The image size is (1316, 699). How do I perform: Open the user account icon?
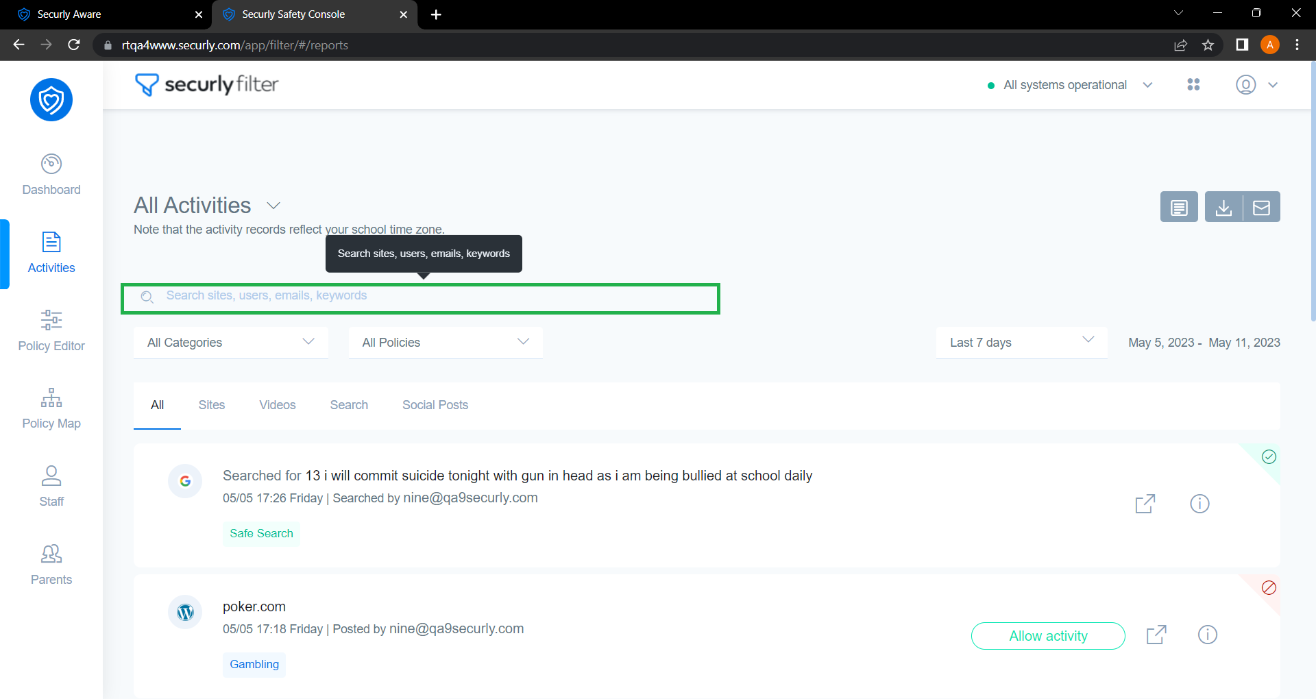tap(1245, 84)
